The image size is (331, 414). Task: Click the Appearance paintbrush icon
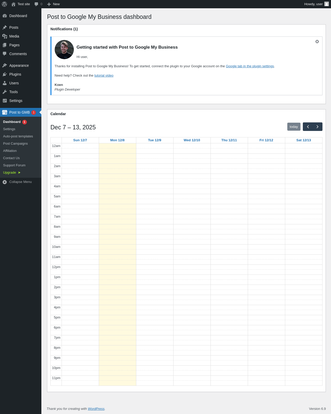(x=5, y=65)
